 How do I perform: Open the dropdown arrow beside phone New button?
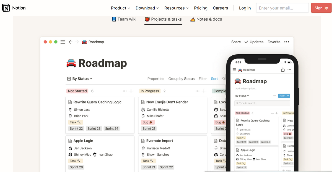coord(288,96)
